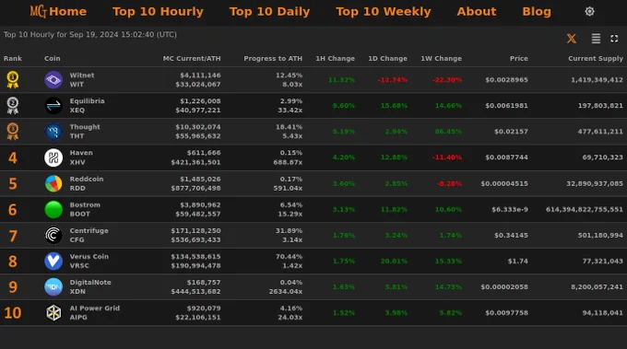Open the Top 10 Daily tab
627x349 pixels.
click(x=269, y=12)
